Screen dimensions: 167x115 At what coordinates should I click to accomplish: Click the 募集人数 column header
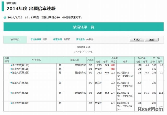tap(75, 60)
